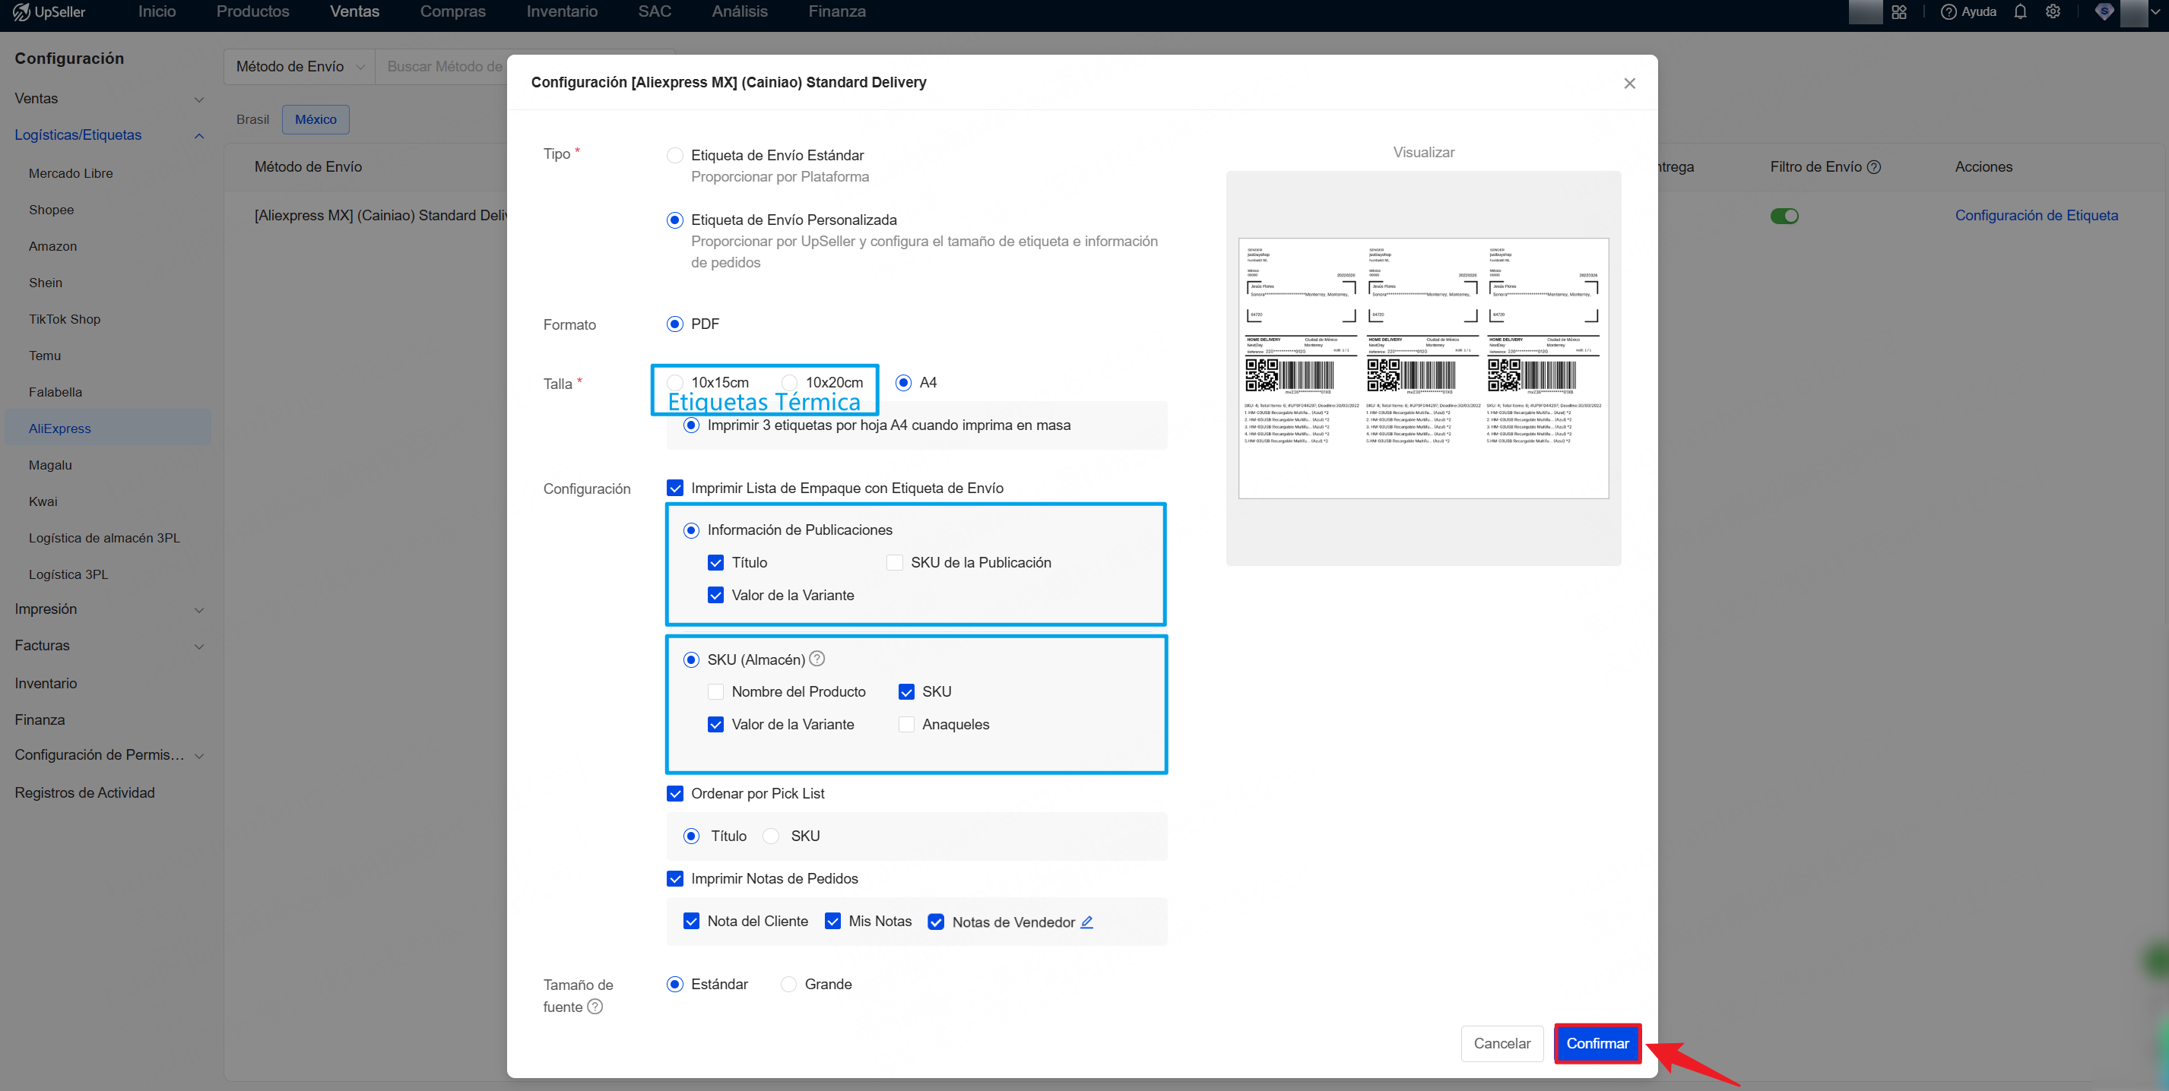
Task: Click the Cancelar button
Action: (1501, 1043)
